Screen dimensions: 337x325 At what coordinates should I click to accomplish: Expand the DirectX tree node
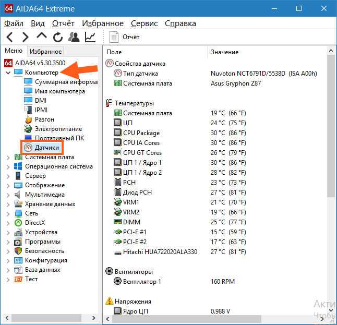pos(8,223)
